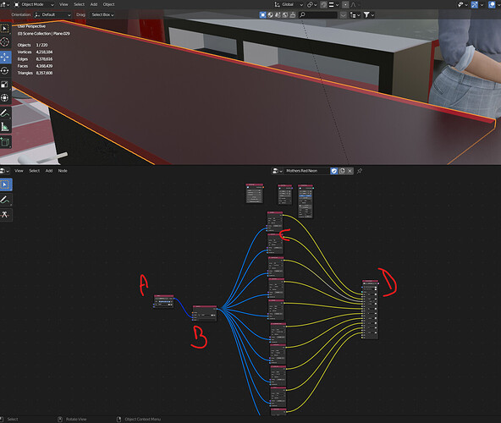Viewport: 501px width, 423px height.
Task: Open the Orientation Default dropdown
Action: pos(52,14)
